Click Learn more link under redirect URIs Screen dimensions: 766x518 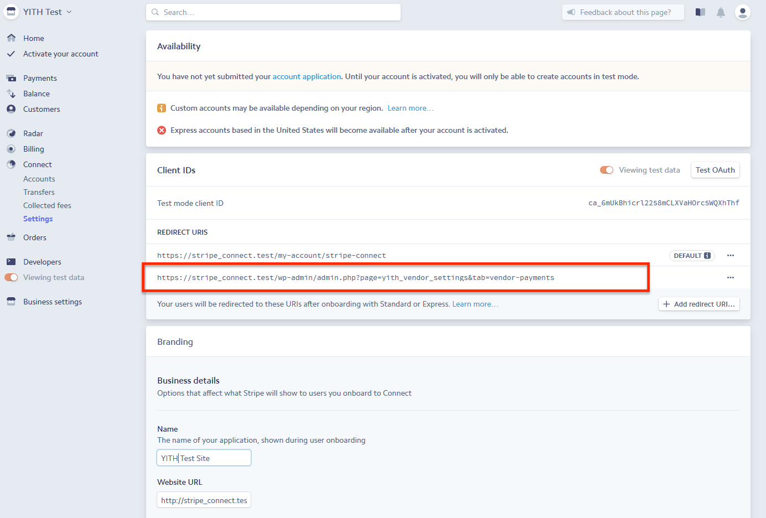pyautogui.click(x=475, y=304)
